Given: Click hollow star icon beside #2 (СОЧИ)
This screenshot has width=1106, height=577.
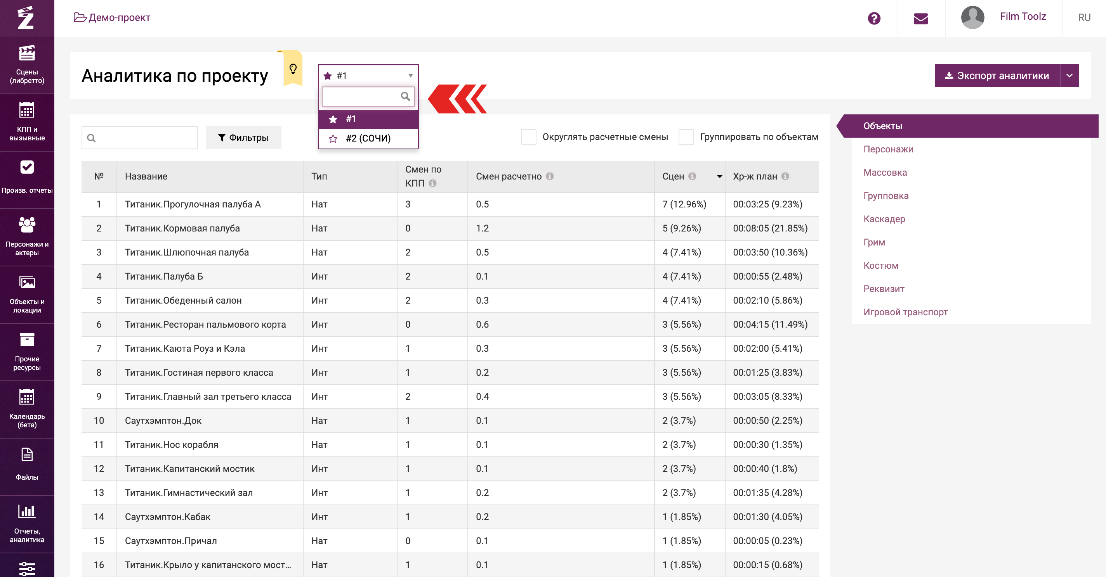Looking at the screenshot, I should pos(333,138).
